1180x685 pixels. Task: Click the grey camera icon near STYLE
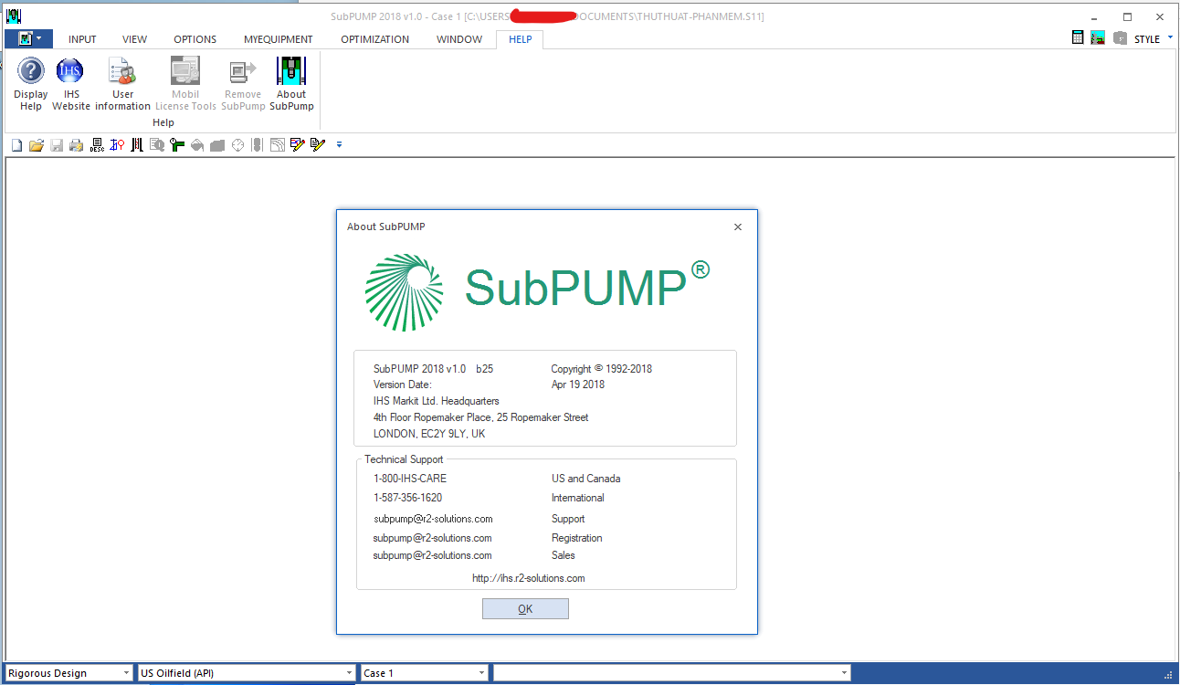pyautogui.click(x=1120, y=38)
